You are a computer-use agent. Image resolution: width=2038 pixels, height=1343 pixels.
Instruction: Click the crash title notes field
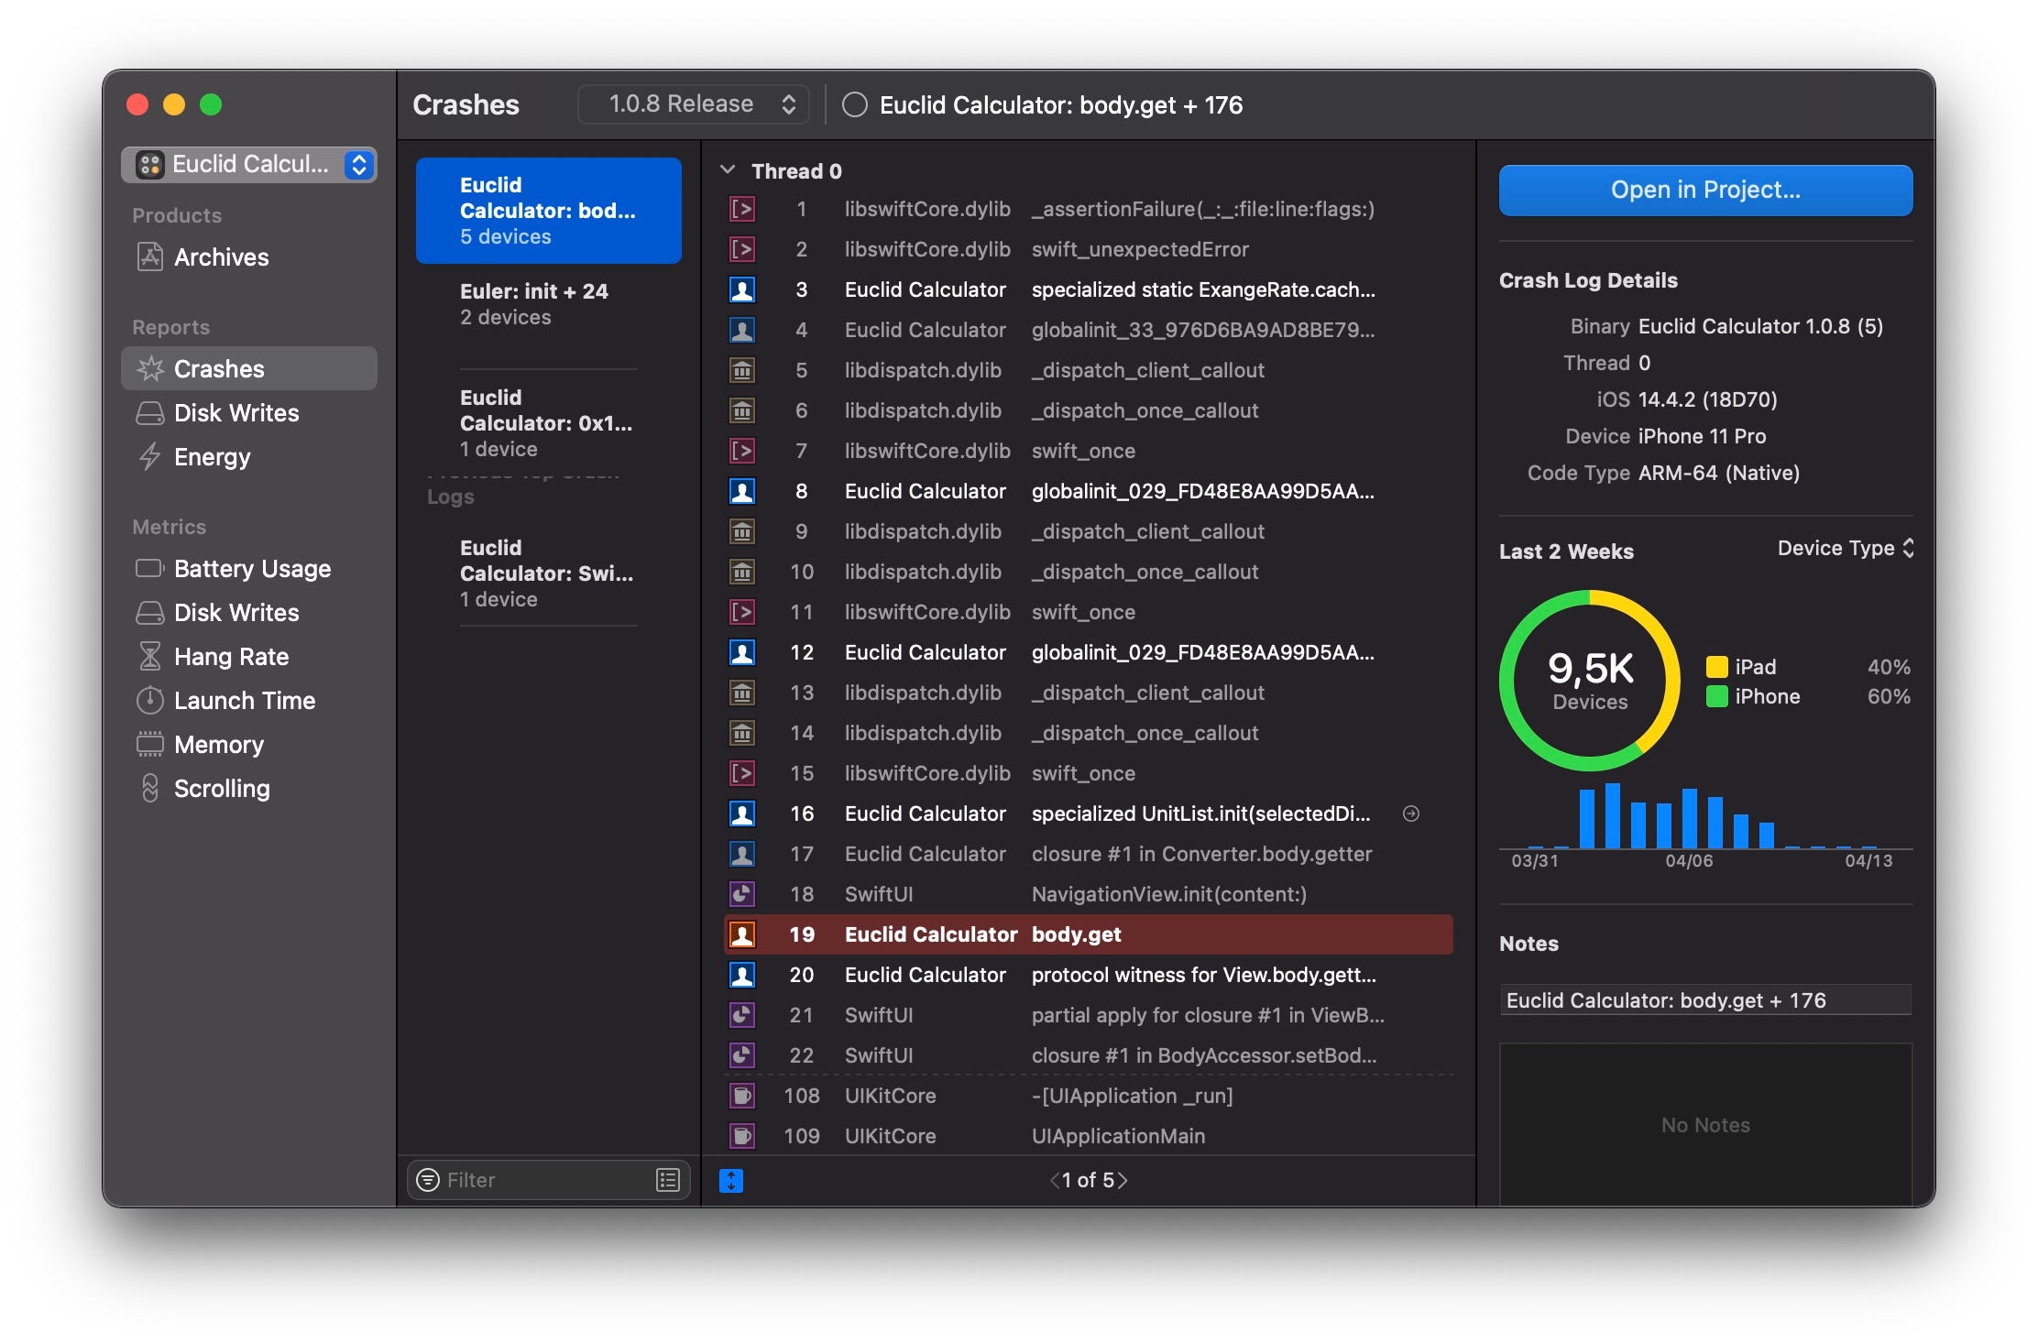(x=1705, y=1000)
